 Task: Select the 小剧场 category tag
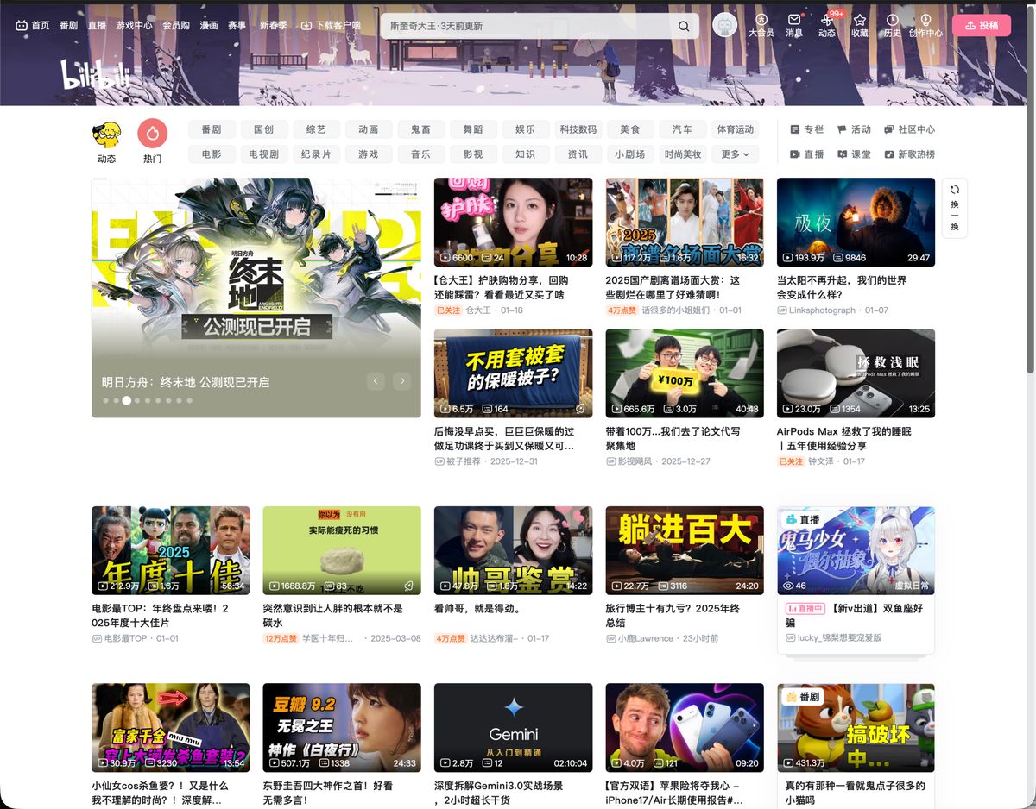tap(630, 154)
